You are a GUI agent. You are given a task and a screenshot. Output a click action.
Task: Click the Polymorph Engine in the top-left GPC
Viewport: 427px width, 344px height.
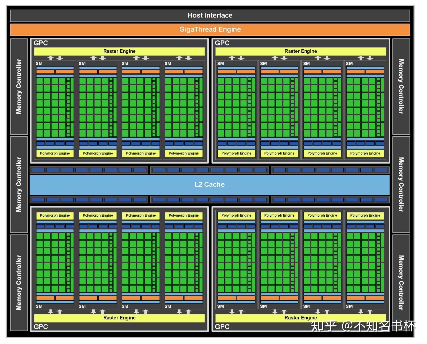click(x=55, y=153)
